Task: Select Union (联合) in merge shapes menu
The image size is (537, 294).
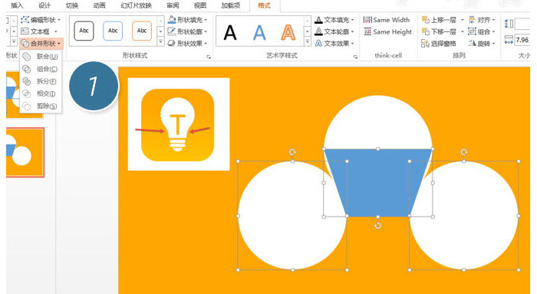Action: [x=41, y=57]
